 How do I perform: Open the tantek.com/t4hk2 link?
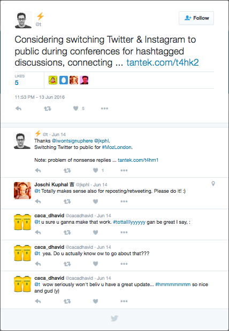pos(163,62)
